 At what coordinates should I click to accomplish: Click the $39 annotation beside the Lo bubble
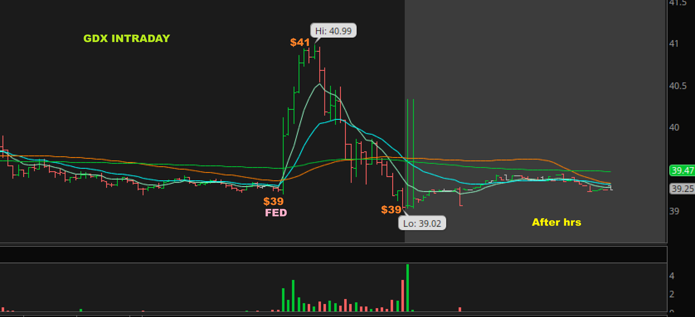coord(391,210)
